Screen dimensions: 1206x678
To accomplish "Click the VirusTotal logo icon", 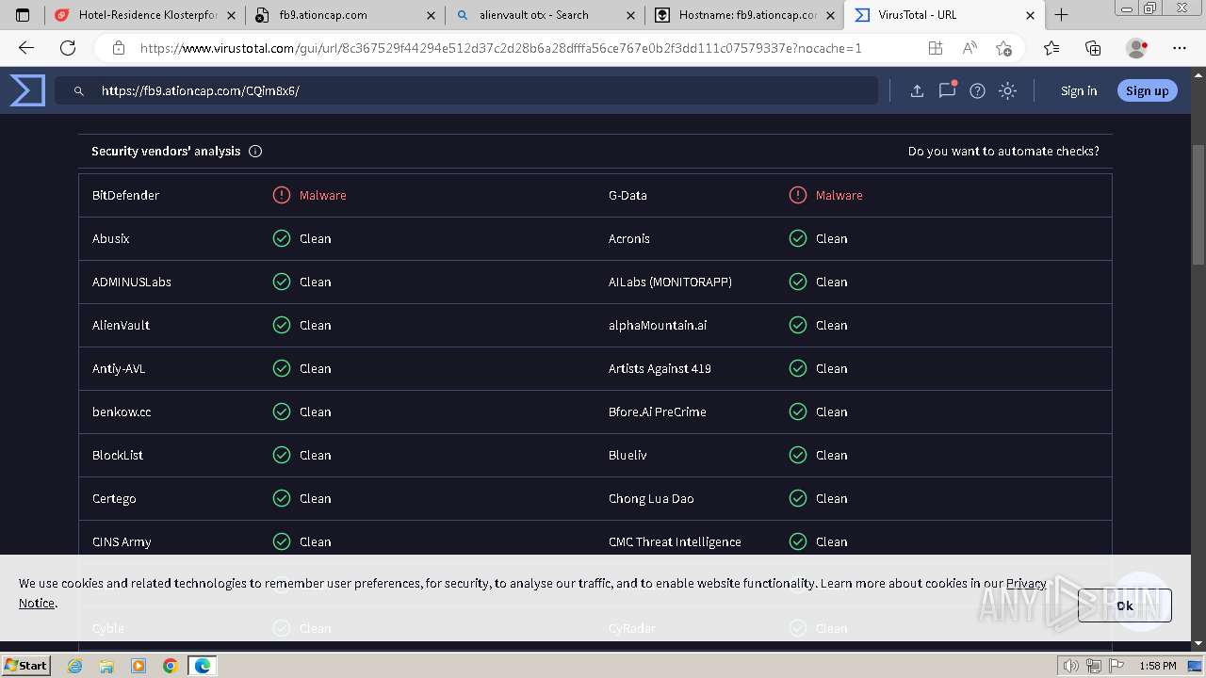I will click(x=27, y=90).
